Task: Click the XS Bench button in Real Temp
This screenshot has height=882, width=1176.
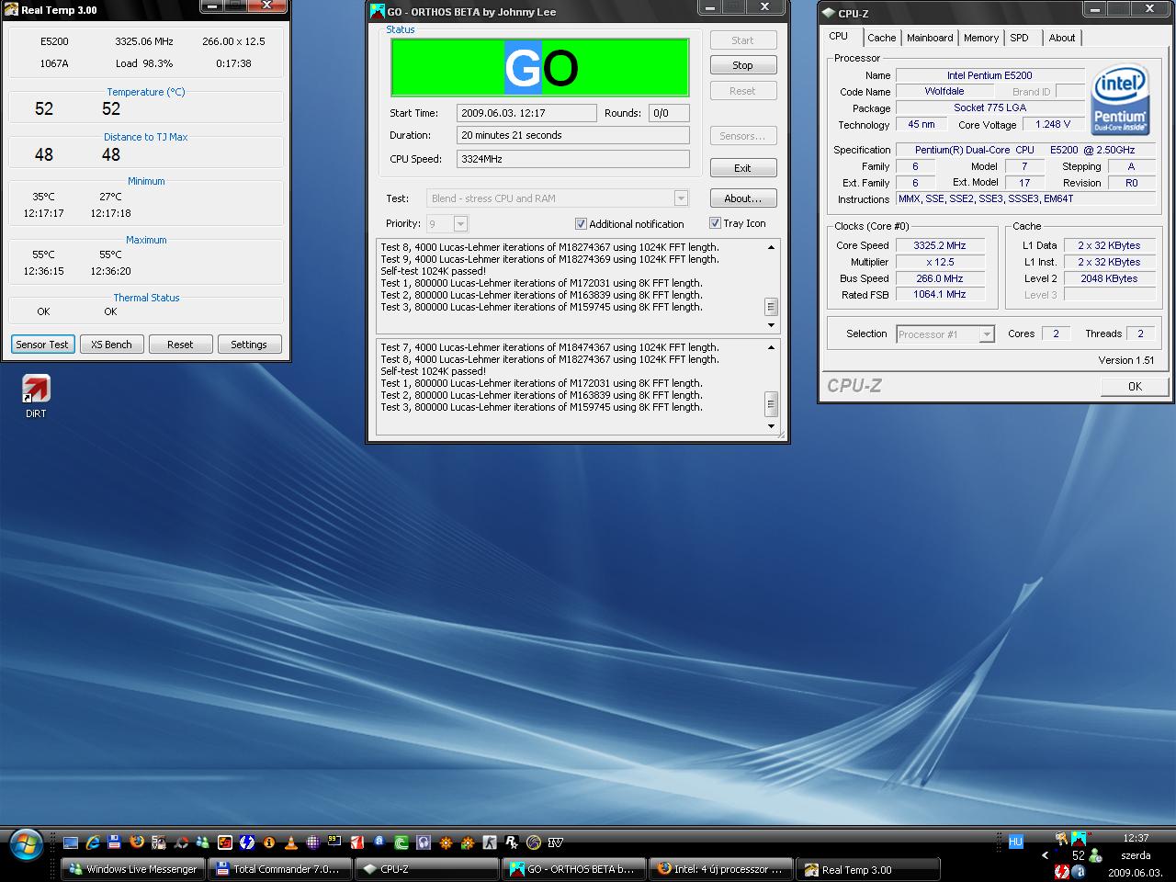Action: point(111,345)
